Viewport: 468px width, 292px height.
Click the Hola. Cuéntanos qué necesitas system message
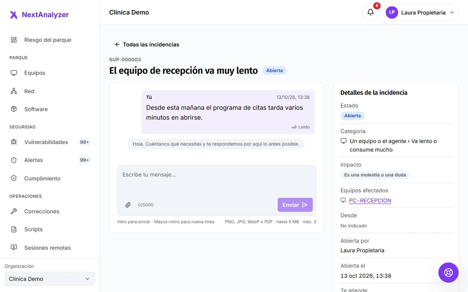coord(216,144)
